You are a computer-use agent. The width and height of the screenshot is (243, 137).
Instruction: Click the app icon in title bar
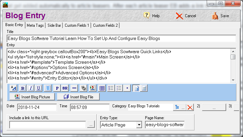(x=5, y=5)
